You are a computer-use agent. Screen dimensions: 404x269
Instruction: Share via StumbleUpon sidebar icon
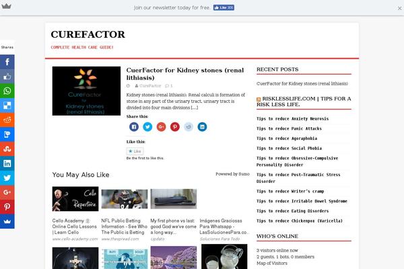(x=7, y=149)
